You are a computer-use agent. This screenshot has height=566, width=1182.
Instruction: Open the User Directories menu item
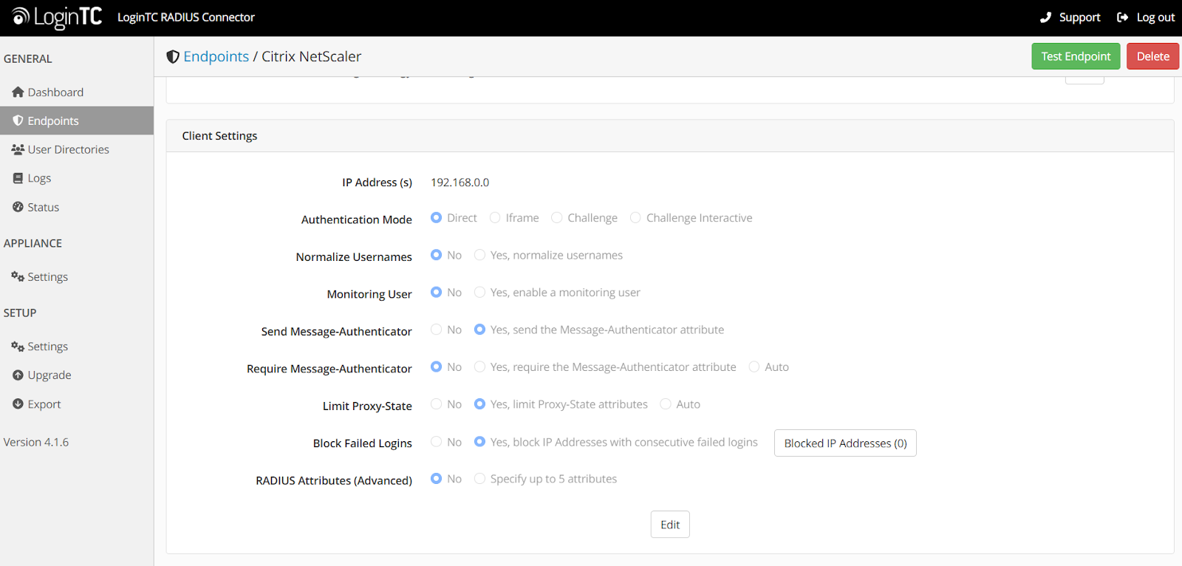77,149
